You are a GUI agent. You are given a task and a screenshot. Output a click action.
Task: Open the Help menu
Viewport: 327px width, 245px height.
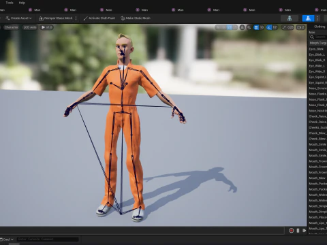pos(22,3)
